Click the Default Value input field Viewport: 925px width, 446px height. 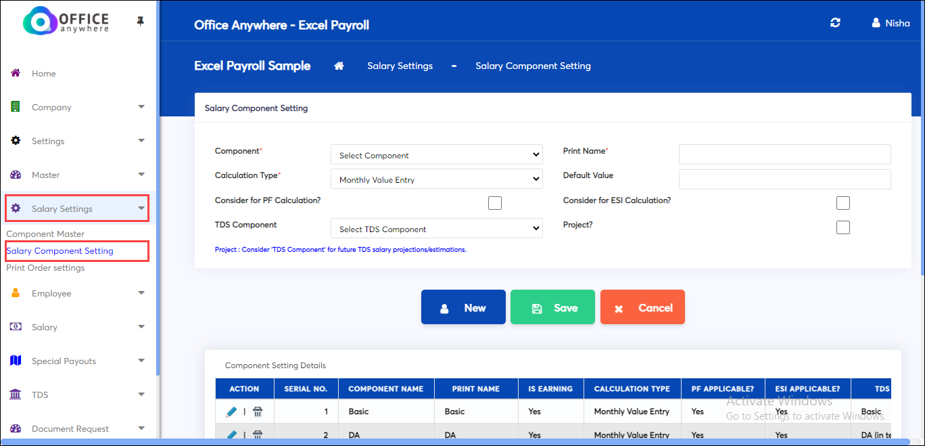(x=784, y=179)
